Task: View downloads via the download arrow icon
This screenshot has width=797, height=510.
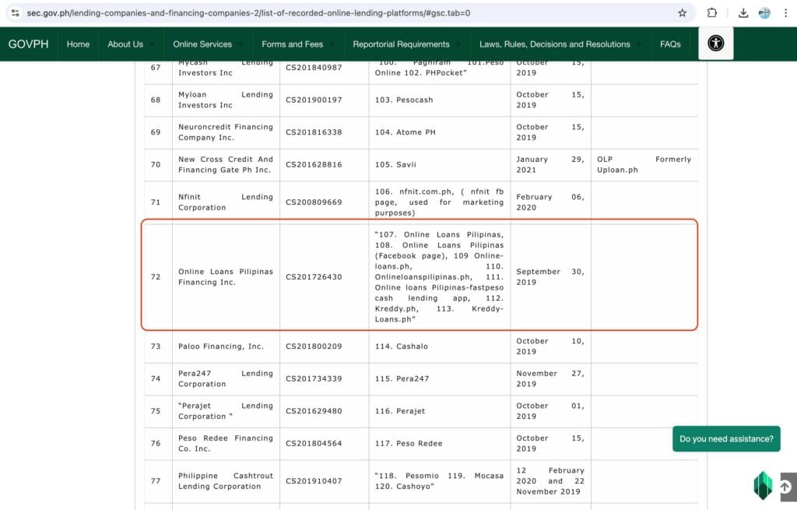Action: coord(743,13)
